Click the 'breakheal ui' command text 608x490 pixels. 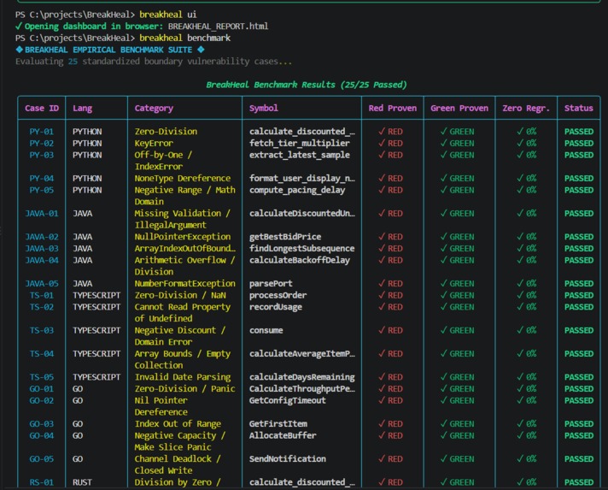coord(168,15)
